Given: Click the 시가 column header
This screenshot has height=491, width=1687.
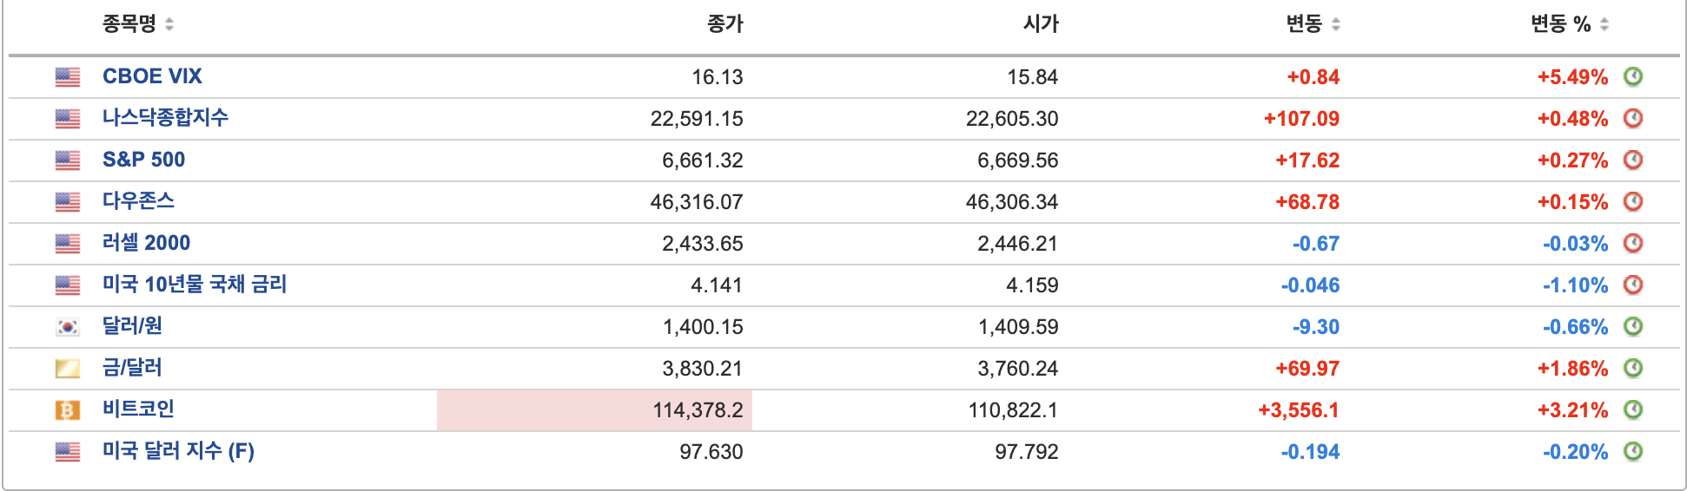Looking at the screenshot, I should [1041, 24].
